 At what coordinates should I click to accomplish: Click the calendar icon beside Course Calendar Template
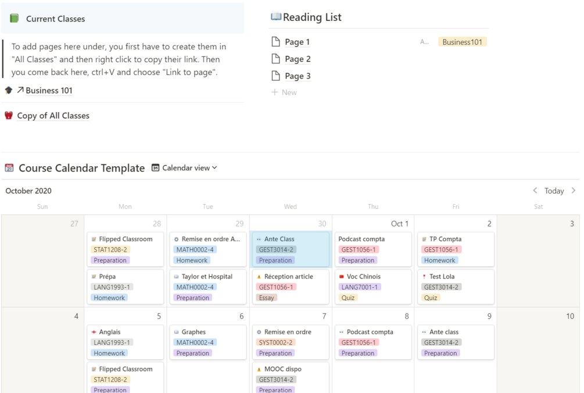[x=9, y=168]
